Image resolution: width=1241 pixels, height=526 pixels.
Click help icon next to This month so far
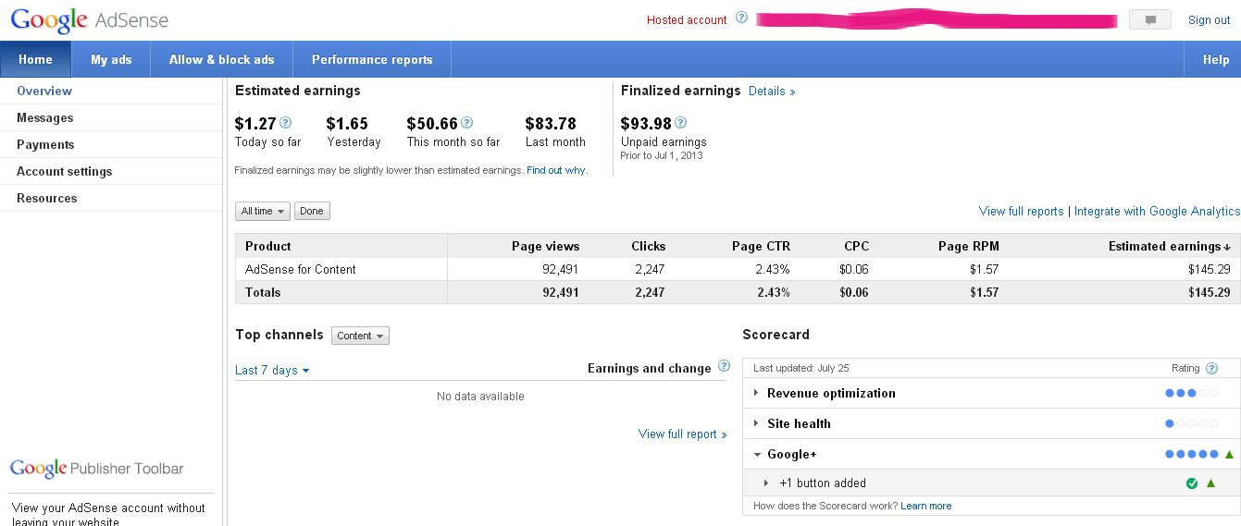(x=467, y=122)
